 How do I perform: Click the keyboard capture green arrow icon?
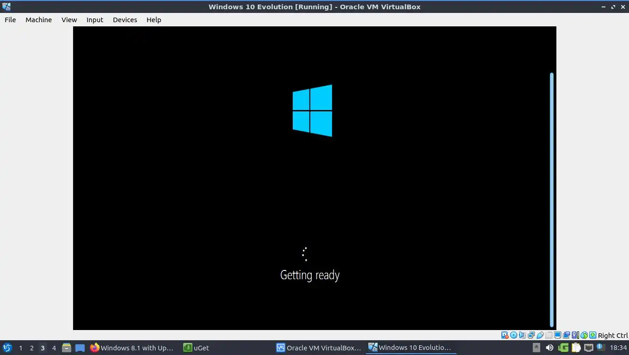coord(592,335)
